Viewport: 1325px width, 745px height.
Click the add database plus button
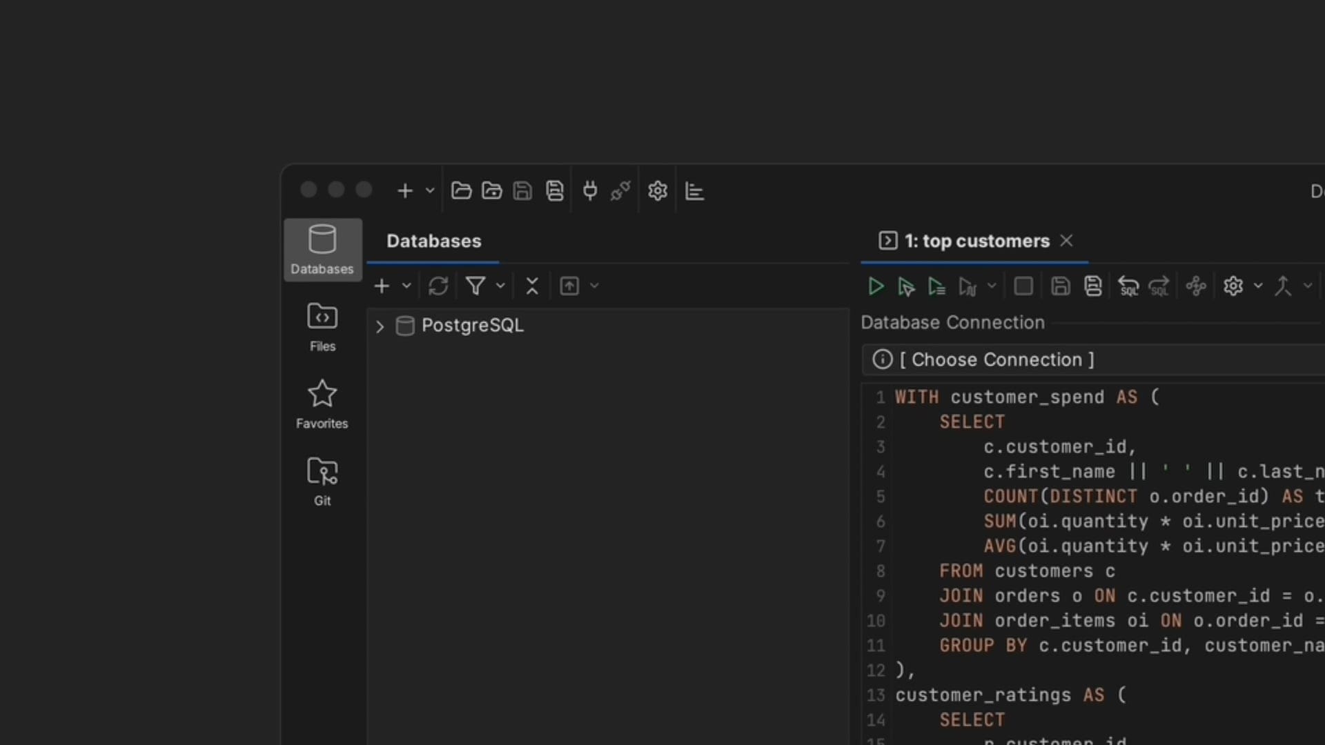coord(382,286)
